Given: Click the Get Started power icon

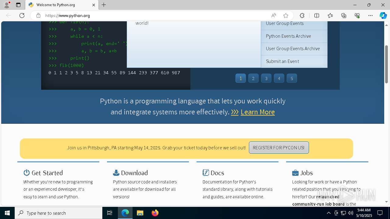Looking at the screenshot, I should (x=27, y=172).
